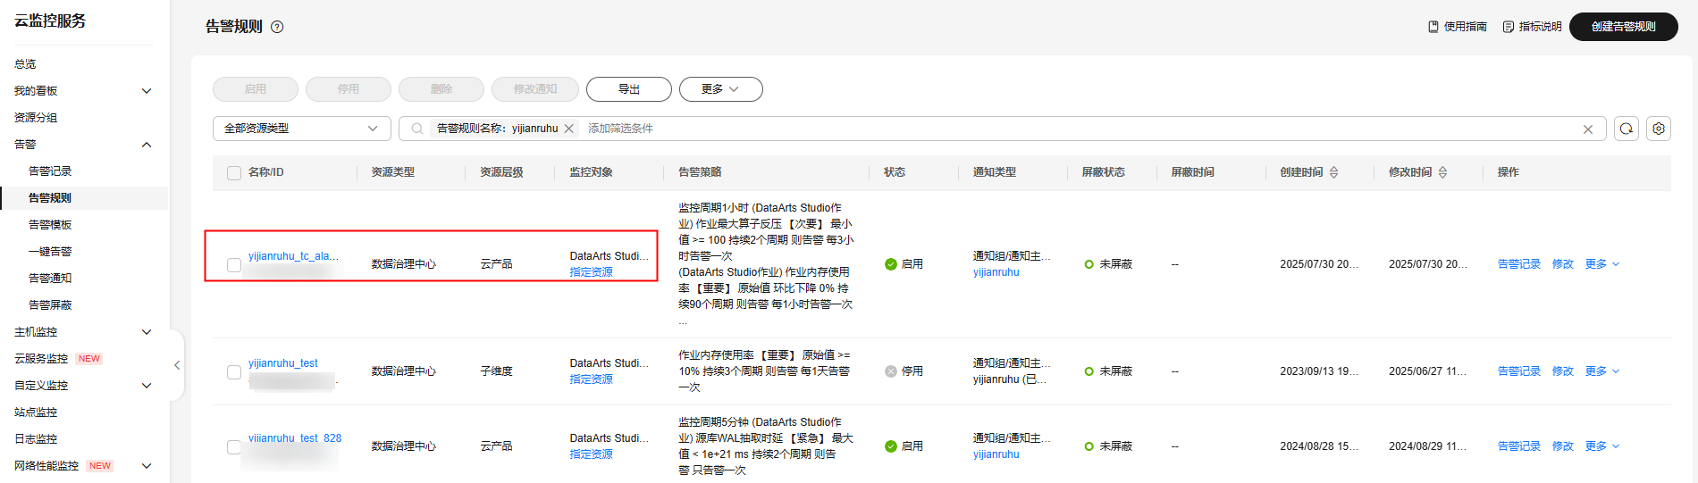Screen dimensions: 1698x483
Task: Open 日志监控 in sidebar
Action: pos(36,439)
